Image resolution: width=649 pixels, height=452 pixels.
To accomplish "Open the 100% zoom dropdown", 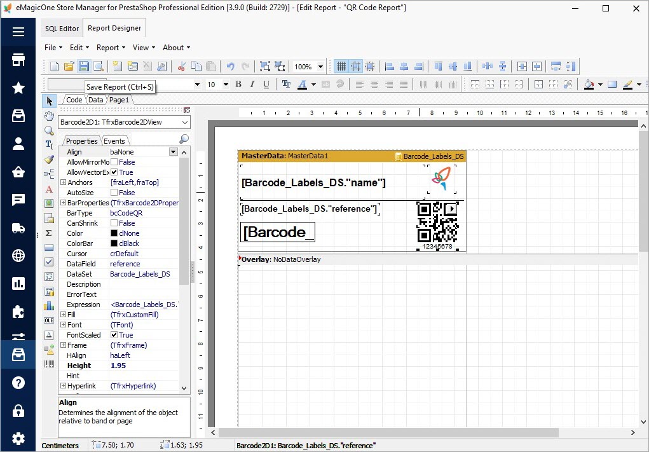I will click(x=320, y=67).
